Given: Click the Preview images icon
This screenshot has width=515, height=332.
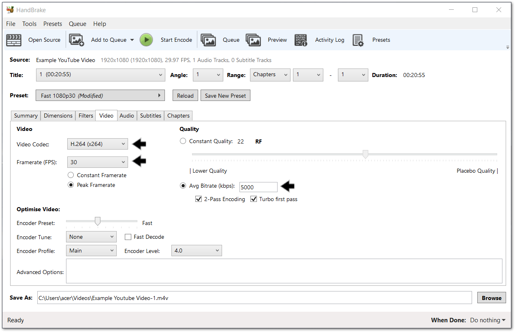Looking at the screenshot, I should click(253, 40).
